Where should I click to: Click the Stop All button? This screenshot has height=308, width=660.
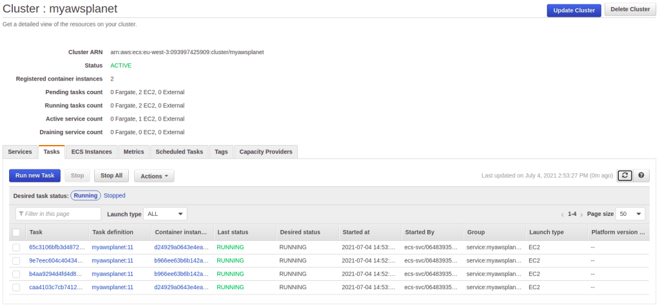tap(112, 175)
